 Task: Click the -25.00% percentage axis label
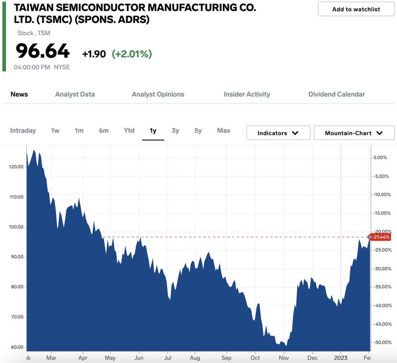382,250
